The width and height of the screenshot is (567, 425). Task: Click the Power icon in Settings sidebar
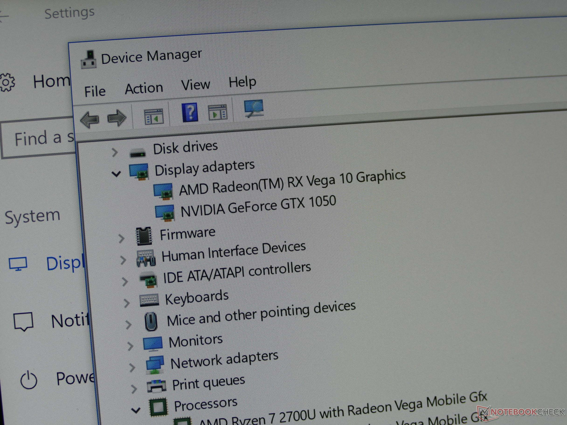click(29, 380)
